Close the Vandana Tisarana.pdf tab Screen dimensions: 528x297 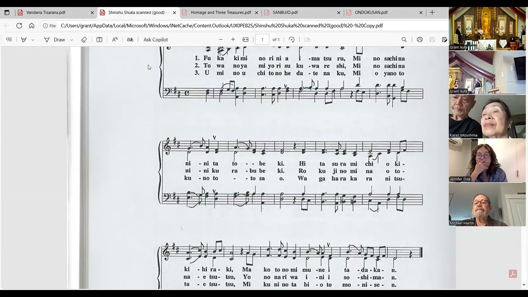(x=92, y=13)
